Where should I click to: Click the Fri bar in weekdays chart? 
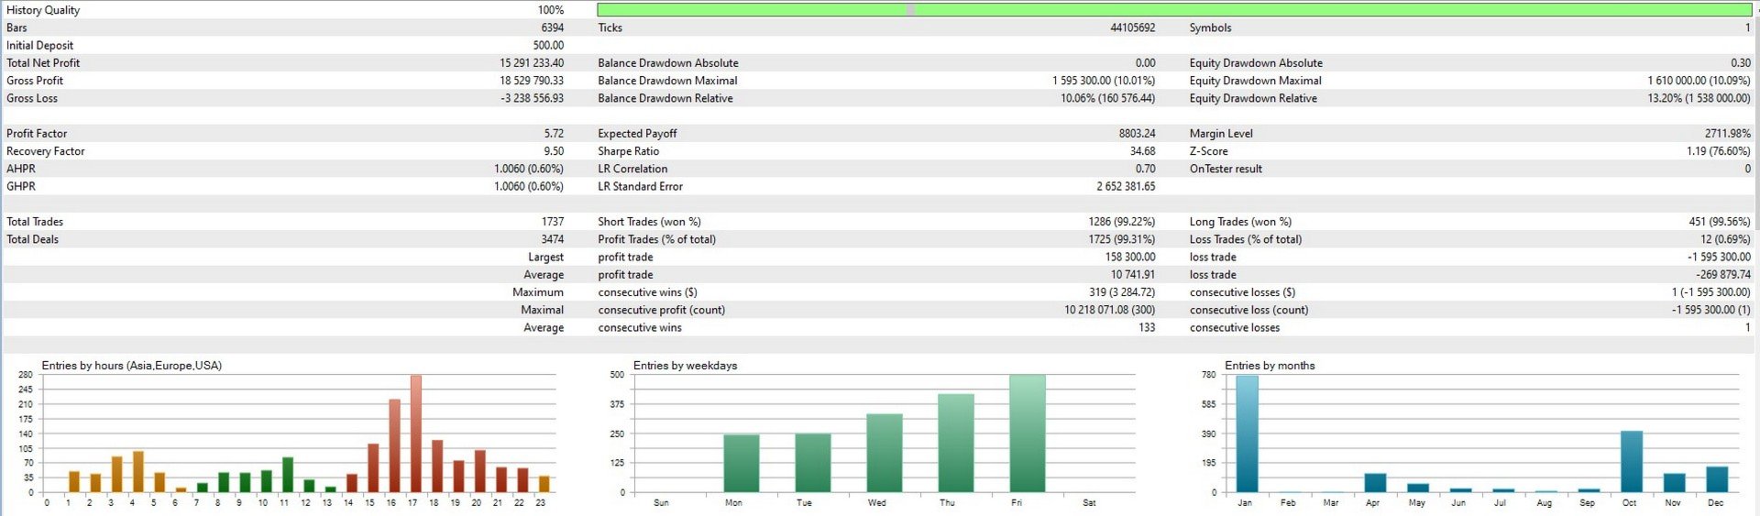point(1027,434)
